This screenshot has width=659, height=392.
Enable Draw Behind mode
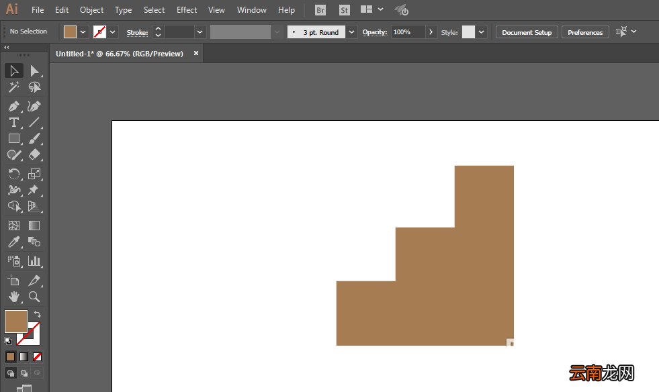point(24,373)
